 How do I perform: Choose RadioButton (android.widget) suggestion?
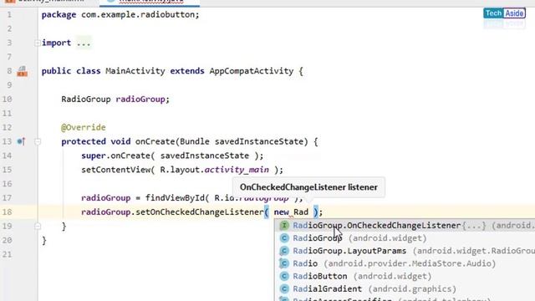pyautogui.click(x=405, y=276)
